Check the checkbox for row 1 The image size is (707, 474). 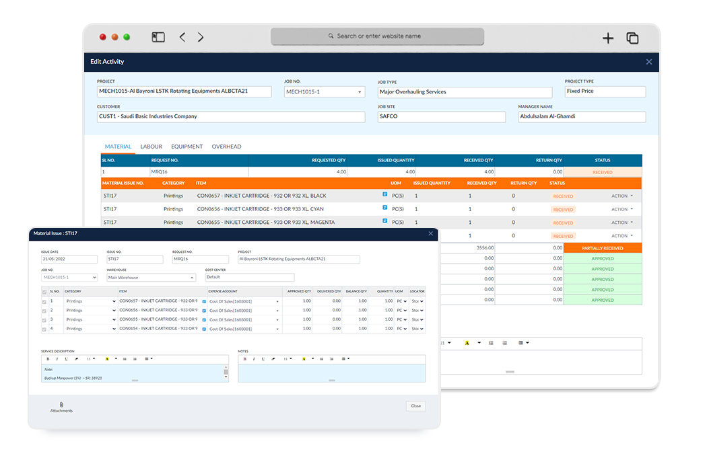(45, 301)
